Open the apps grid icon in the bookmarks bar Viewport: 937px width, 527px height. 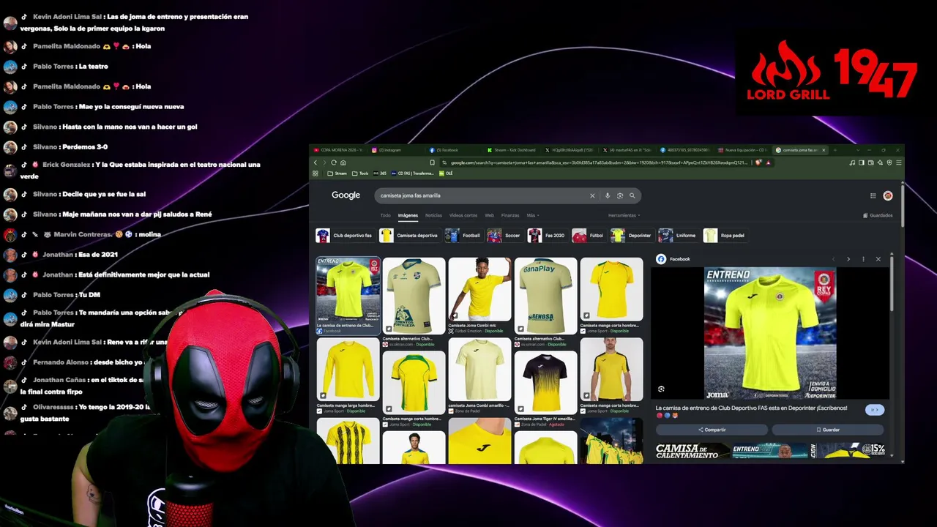pyautogui.click(x=316, y=173)
